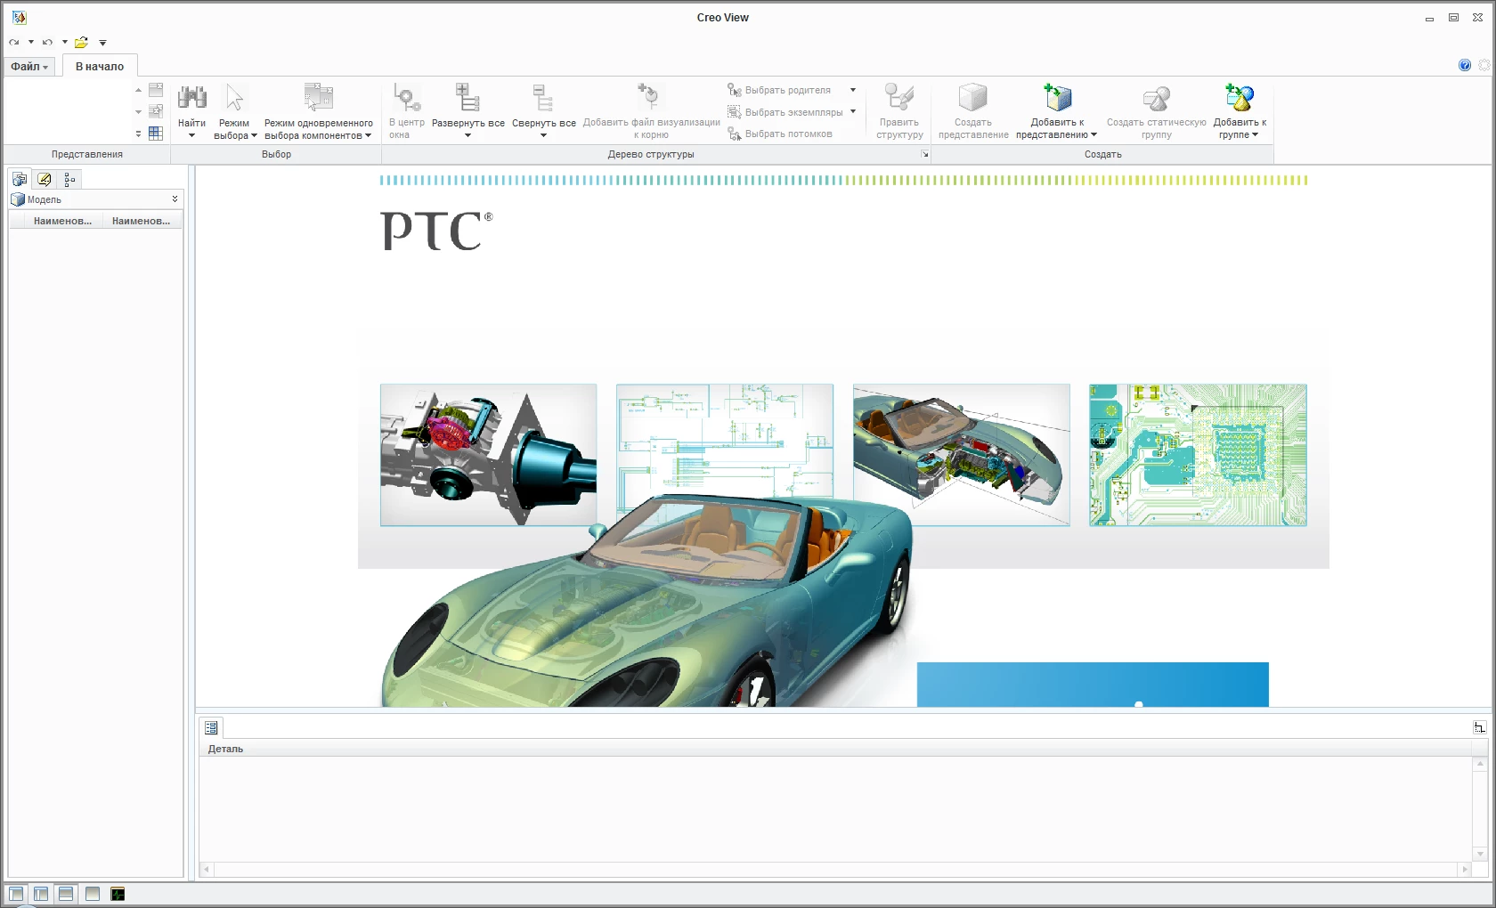Open file via folder icon in quick toolbar
1496x908 pixels.
[81, 42]
